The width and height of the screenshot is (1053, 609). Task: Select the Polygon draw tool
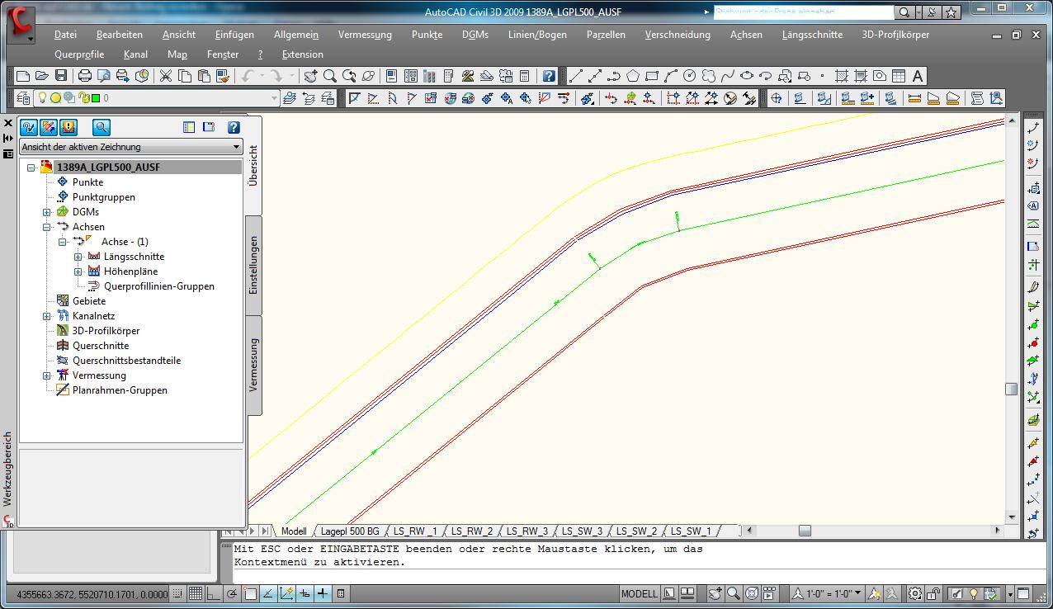point(633,76)
